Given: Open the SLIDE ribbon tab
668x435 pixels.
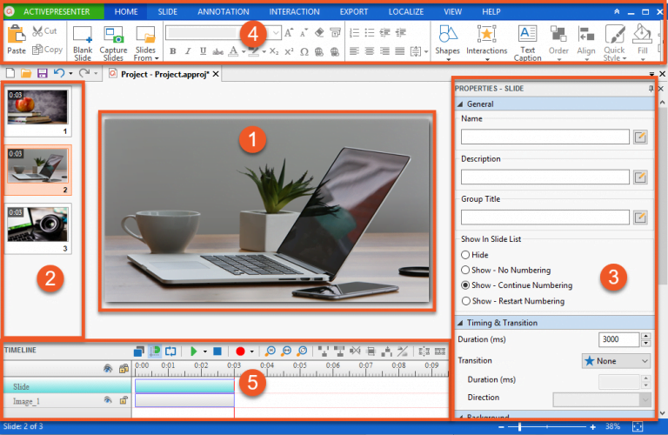Looking at the screenshot, I should (167, 11).
